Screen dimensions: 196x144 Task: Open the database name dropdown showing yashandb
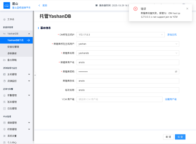(128, 53)
